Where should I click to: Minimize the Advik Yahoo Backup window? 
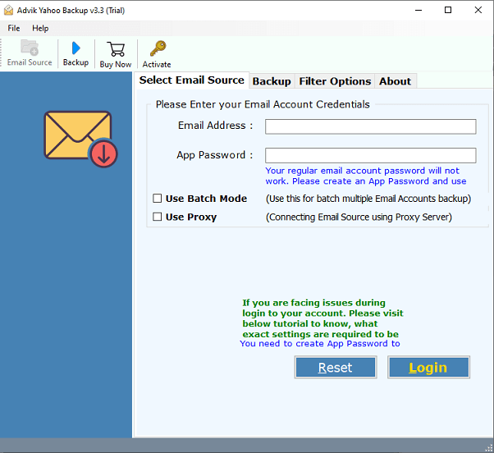(419, 11)
